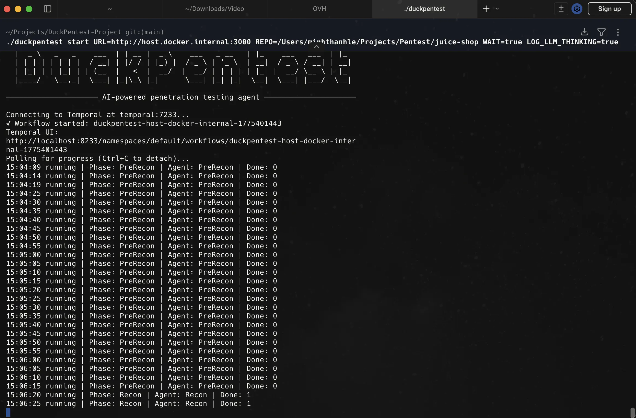Viewport: 636px width, 418px height.
Task: Click the 15:06:20 Recon progress line
Action: pos(129,395)
